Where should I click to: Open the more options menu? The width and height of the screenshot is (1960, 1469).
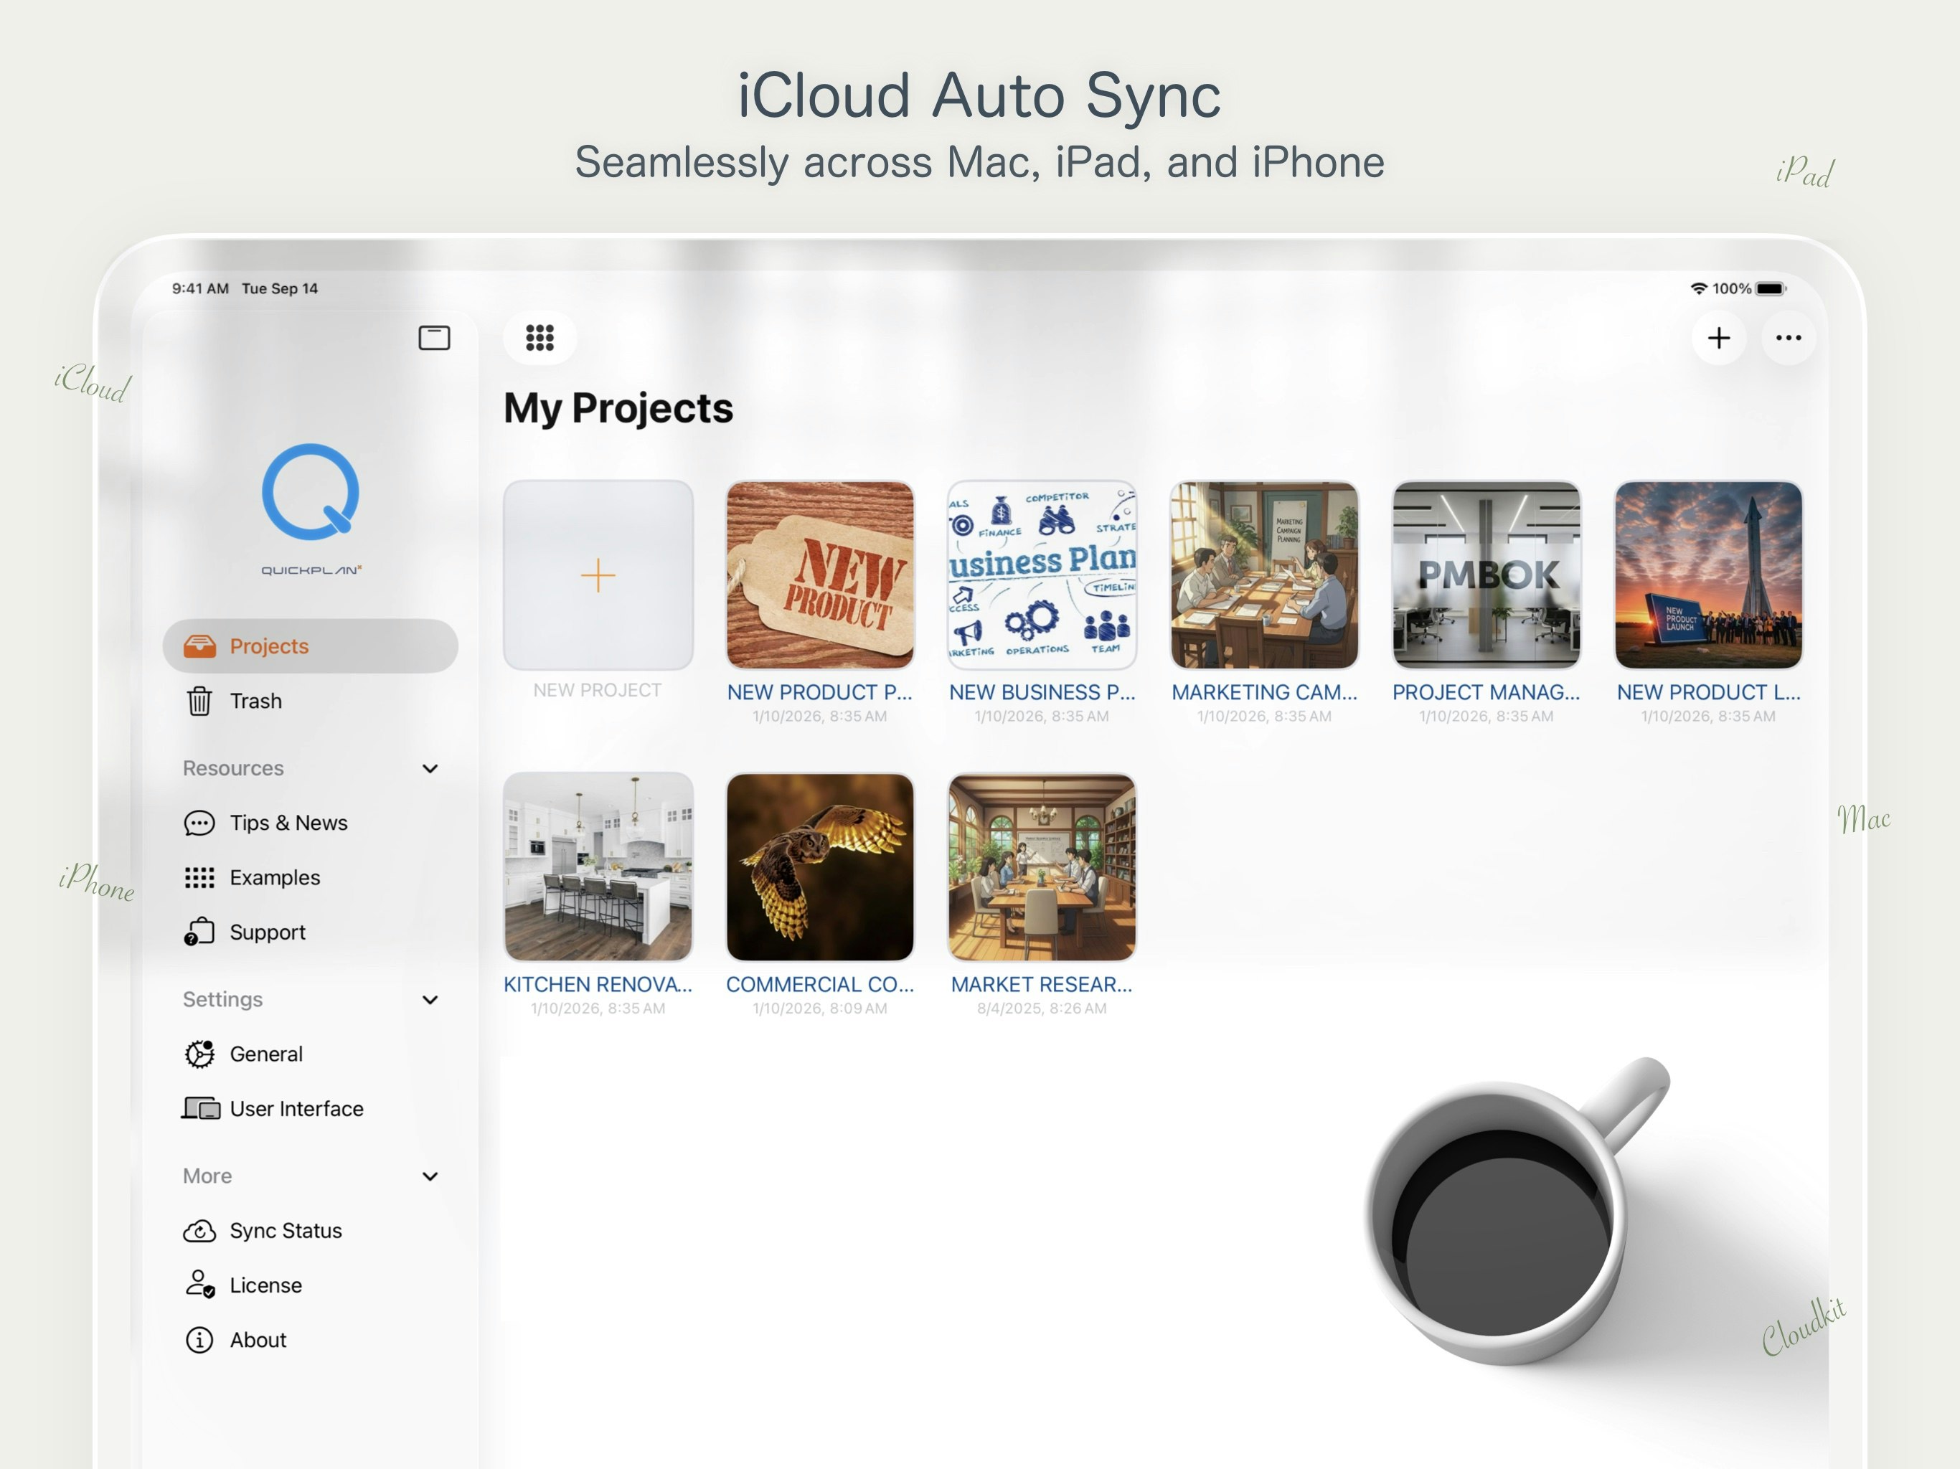click(1788, 338)
